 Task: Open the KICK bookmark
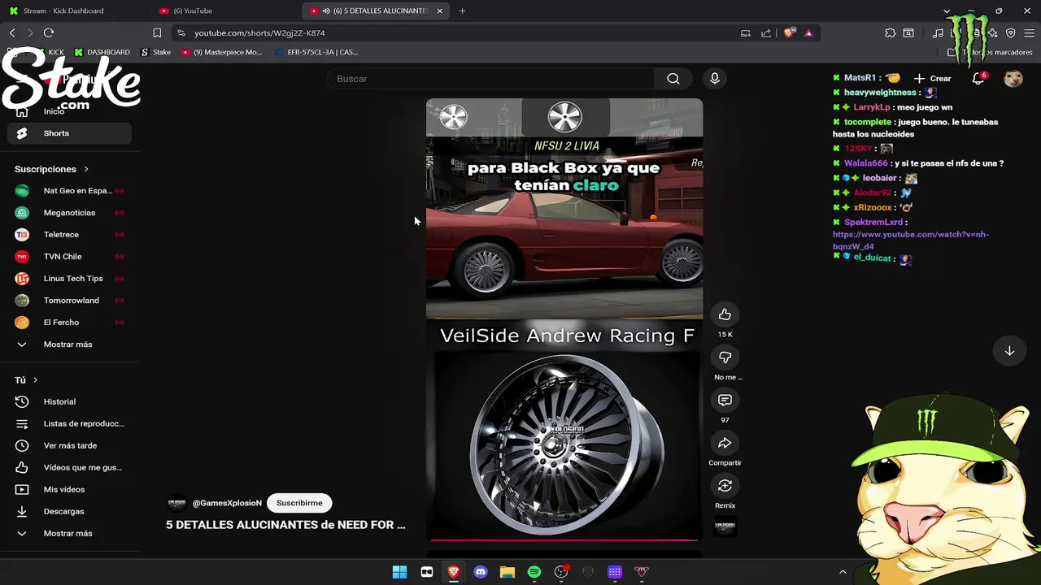50,52
